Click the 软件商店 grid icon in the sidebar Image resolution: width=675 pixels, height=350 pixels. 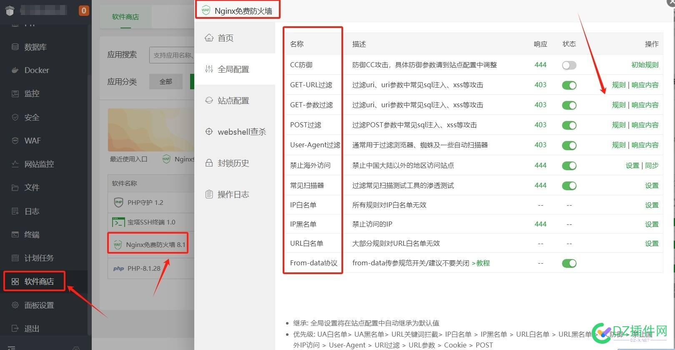[15, 282]
